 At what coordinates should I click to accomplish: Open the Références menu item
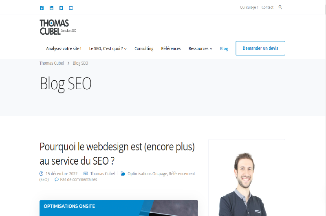[171, 48]
